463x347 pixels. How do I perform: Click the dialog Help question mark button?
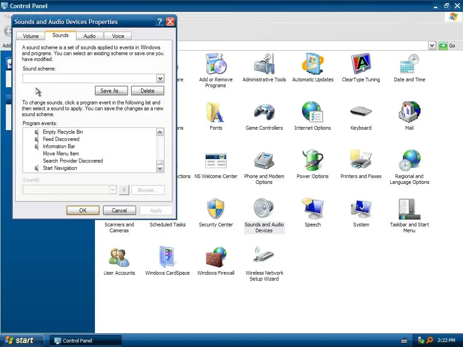(160, 22)
